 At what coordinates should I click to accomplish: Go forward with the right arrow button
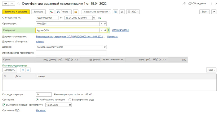click(x=12, y=4)
